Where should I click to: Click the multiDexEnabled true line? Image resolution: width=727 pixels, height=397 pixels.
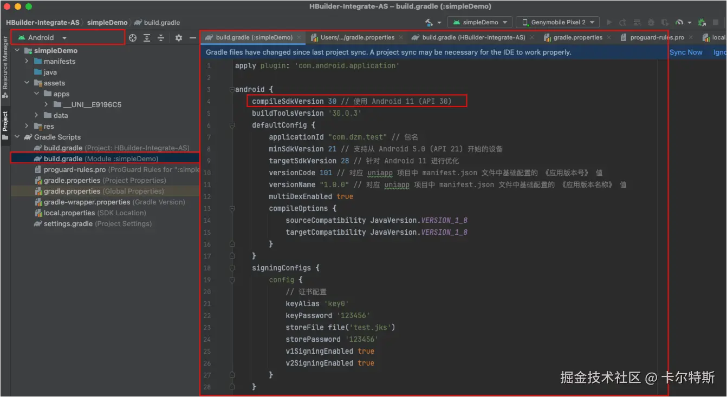(x=311, y=196)
